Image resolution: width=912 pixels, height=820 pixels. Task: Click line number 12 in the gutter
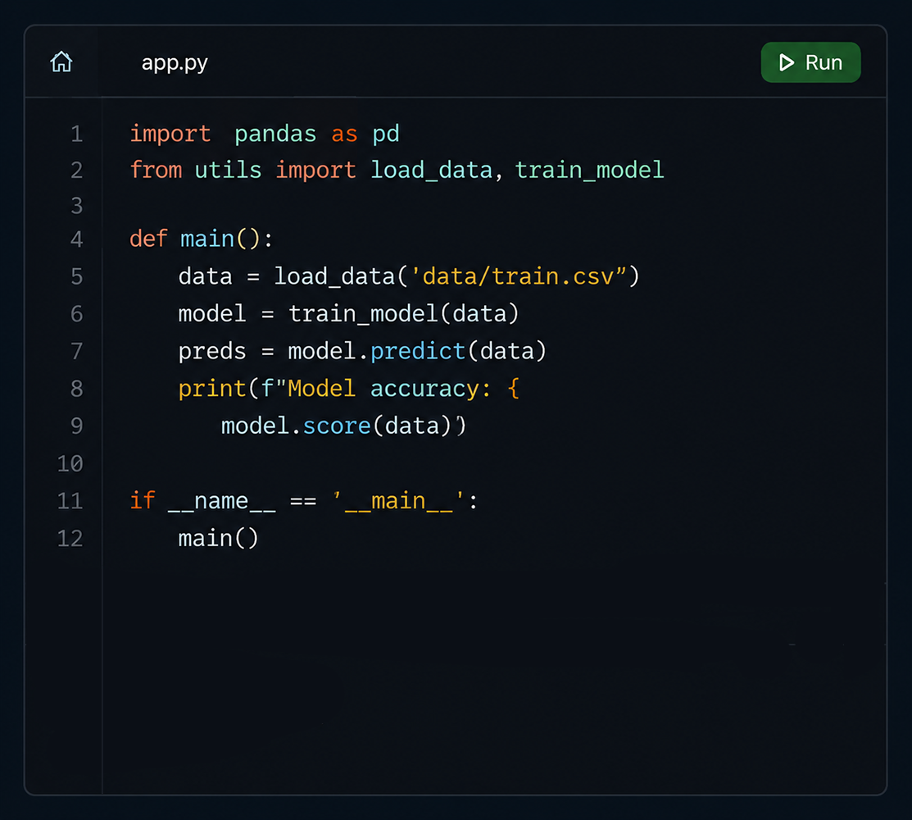tap(70, 538)
